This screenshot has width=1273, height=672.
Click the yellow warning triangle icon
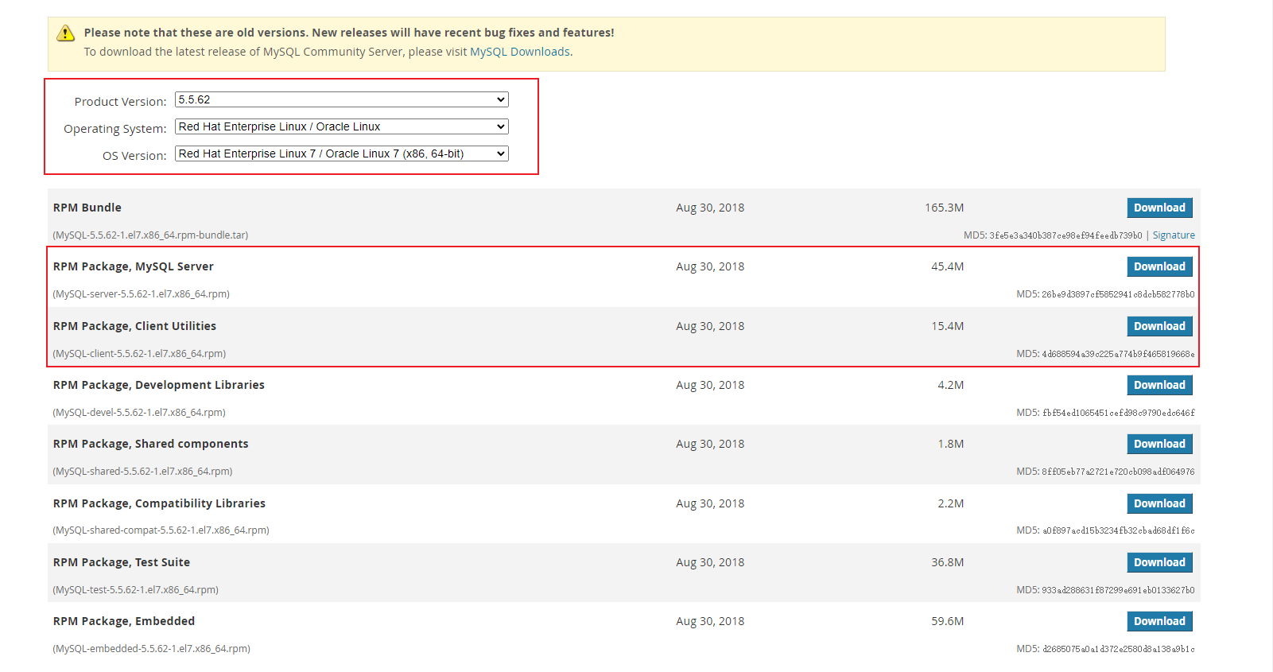pos(65,33)
